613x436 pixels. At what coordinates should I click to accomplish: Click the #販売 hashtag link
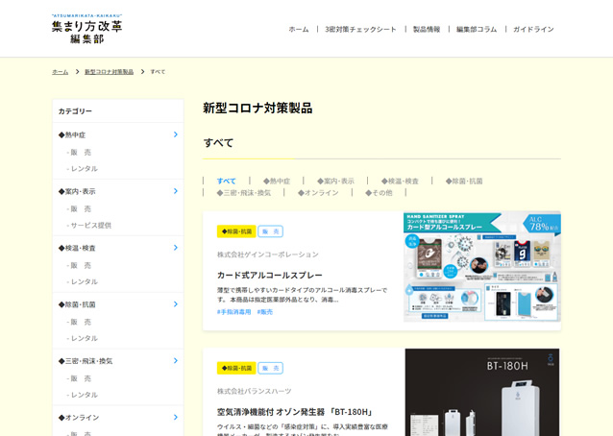(x=265, y=312)
